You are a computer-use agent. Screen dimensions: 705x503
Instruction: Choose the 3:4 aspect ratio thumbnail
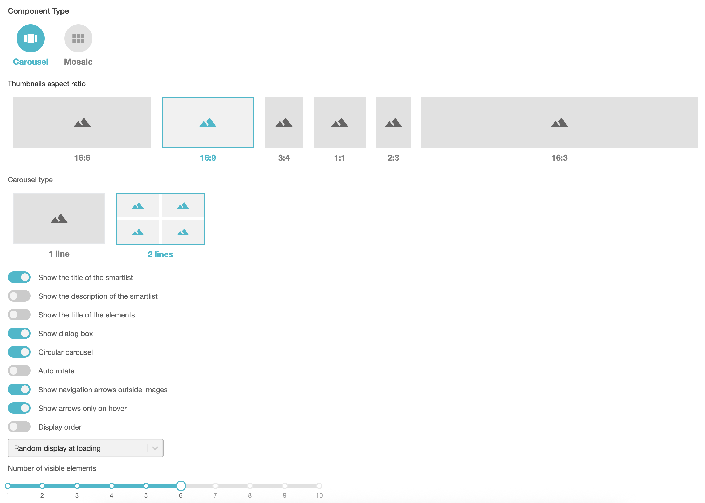284,122
